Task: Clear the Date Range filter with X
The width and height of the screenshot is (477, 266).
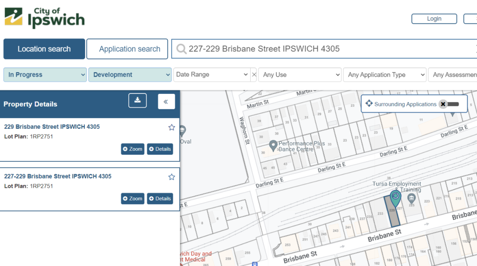Action: tap(254, 75)
